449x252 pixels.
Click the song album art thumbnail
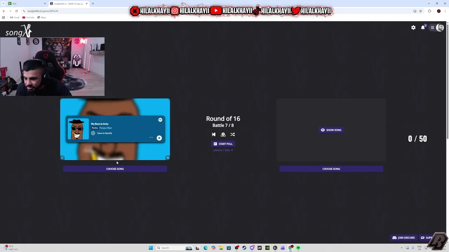(x=78, y=129)
